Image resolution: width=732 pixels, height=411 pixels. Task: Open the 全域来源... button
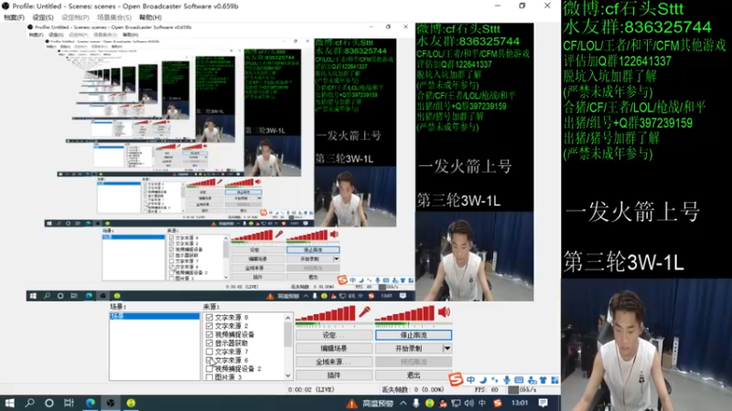point(334,362)
